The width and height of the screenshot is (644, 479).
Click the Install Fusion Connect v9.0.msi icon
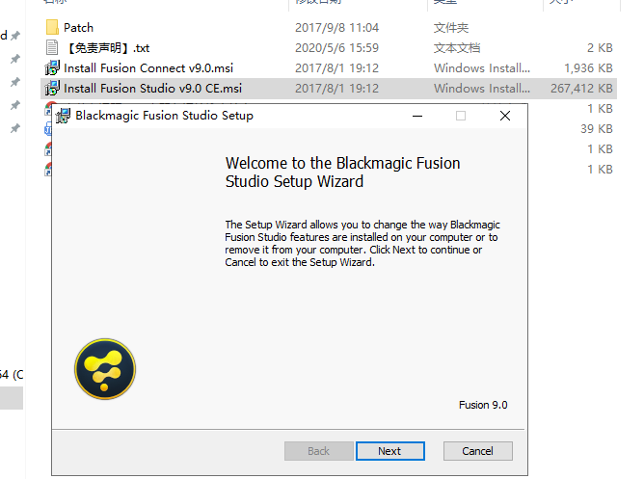[52, 67]
